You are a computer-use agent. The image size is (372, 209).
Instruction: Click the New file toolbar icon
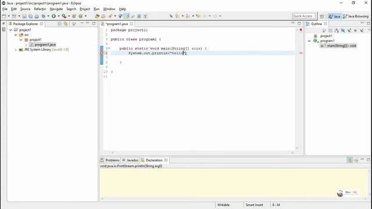tap(4, 16)
